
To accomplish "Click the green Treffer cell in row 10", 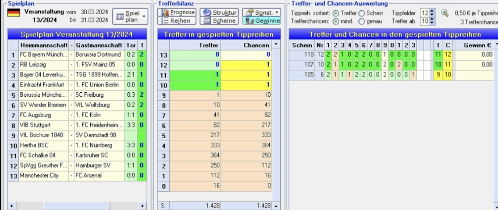I will [x=195, y=85].
